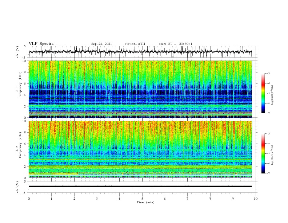Image resolution: width=288 pixels, height=223 pixels.
Task: Click time axis tick label 10 at bottom right
Action: coord(256,199)
